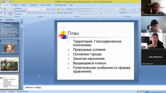Image resolution: width=166 pixels, height=93 pixels.
Task: Select the five-point star shape
Action: pyautogui.click(x=114, y=14)
